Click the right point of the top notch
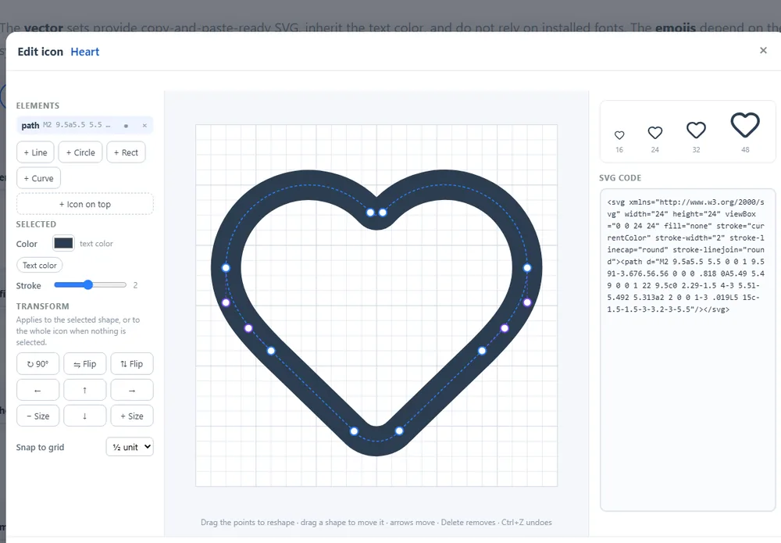This screenshot has height=543, width=781. (x=383, y=213)
